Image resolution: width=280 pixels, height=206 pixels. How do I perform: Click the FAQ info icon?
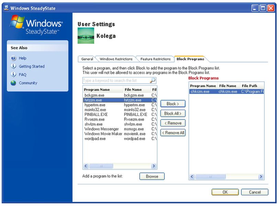(13, 74)
